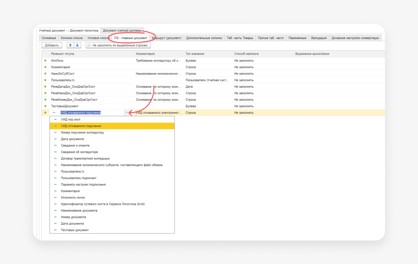Click the green dot beside ТестовыйДокумент
418x264 pixels.
(45, 106)
